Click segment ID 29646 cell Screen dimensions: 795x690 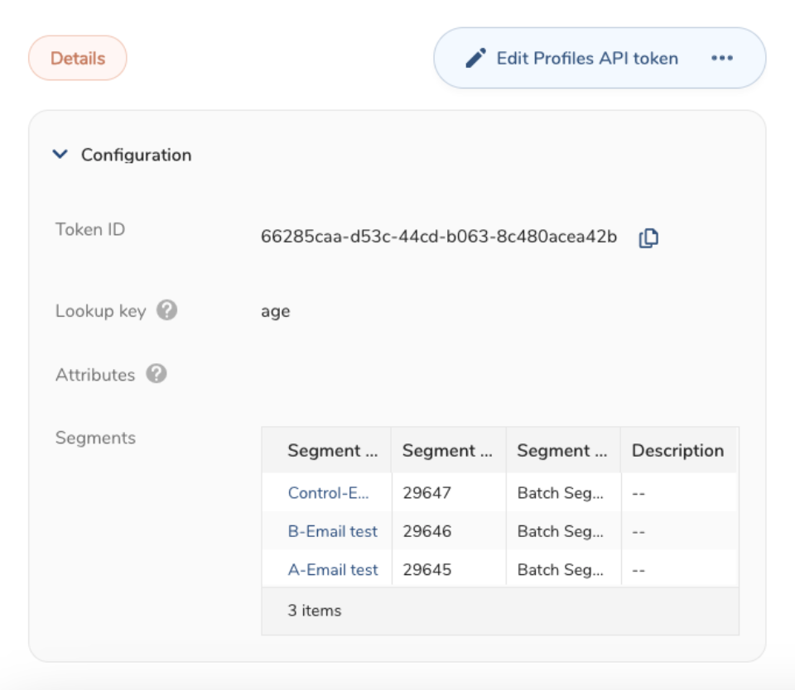pos(427,531)
